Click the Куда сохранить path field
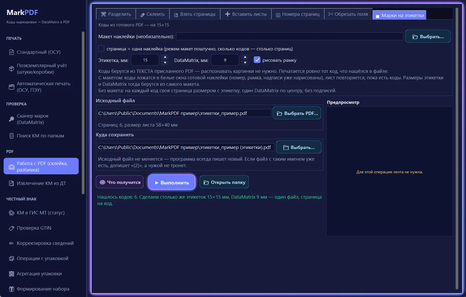Image resolution: width=466 pixels, height=297 pixels. pyautogui.click(x=186, y=147)
